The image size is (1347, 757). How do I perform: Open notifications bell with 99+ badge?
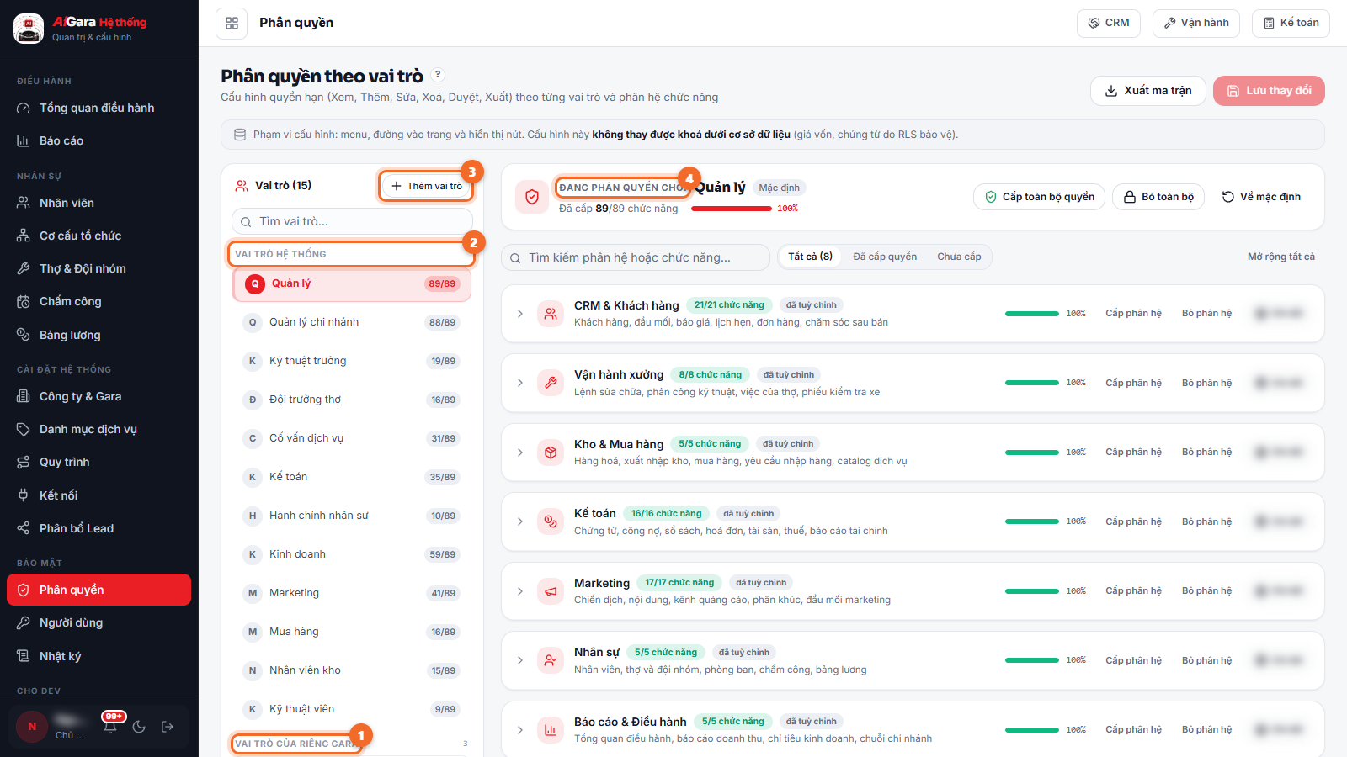point(110,727)
